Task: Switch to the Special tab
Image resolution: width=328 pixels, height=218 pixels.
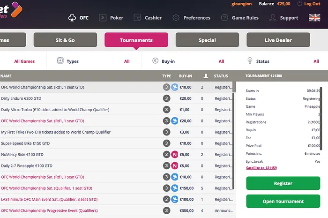Action: click(x=207, y=40)
